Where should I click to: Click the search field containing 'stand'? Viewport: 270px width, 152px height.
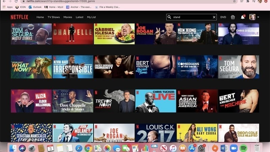191,17
